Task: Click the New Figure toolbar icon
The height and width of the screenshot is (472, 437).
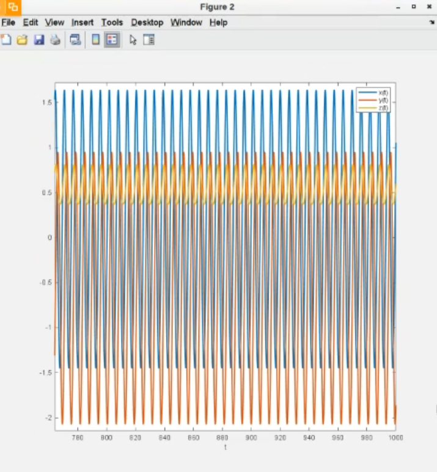Action: pyautogui.click(x=6, y=40)
